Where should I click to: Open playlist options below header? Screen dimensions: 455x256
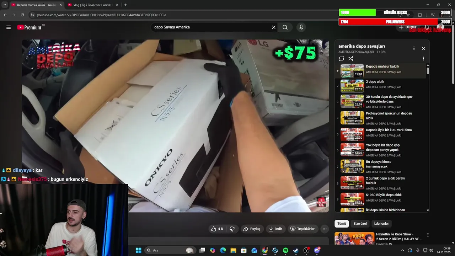(423, 59)
